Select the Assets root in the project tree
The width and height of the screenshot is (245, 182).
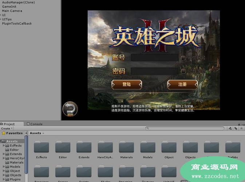click(x=12, y=141)
